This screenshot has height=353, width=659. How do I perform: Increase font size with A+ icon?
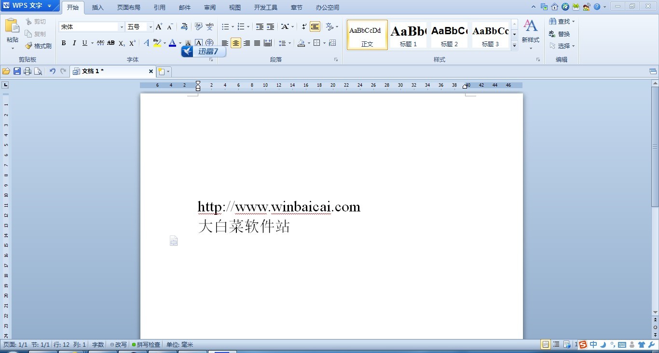(x=159, y=27)
